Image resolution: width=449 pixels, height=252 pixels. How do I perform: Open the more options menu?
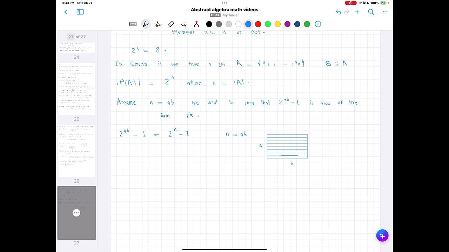click(x=385, y=12)
